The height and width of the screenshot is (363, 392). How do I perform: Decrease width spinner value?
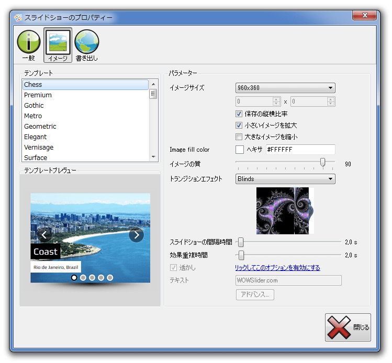(x=276, y=104)
